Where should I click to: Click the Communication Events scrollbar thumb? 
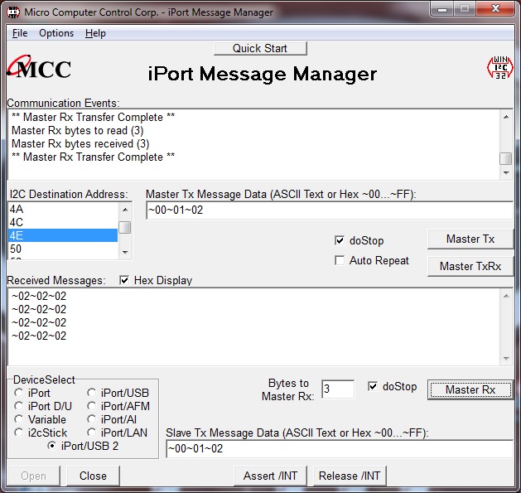(506, 158)
